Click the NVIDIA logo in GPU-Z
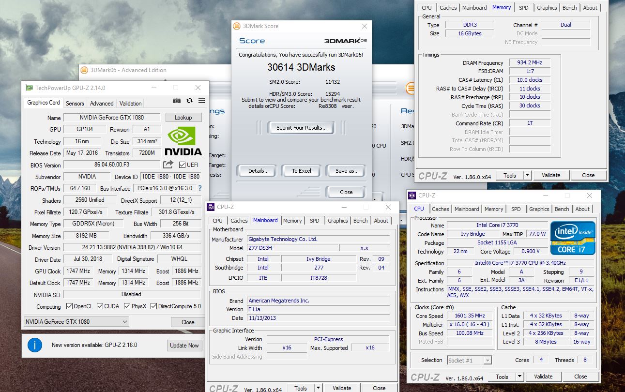 tap(183, 141)
